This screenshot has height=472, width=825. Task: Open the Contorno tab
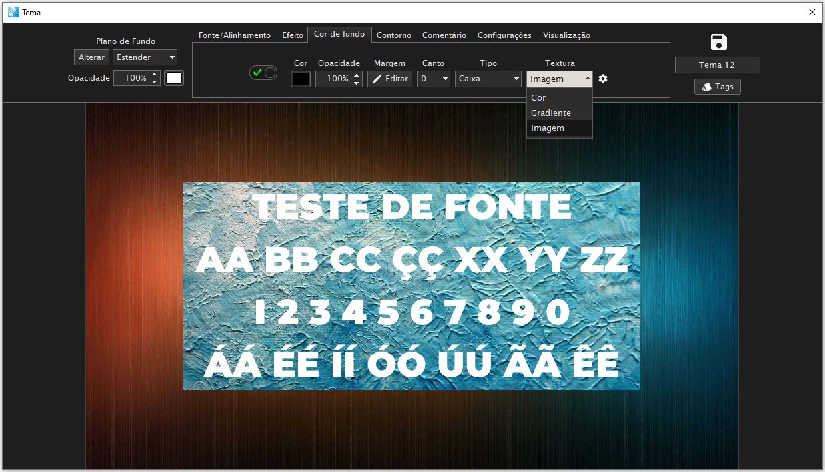394,35
